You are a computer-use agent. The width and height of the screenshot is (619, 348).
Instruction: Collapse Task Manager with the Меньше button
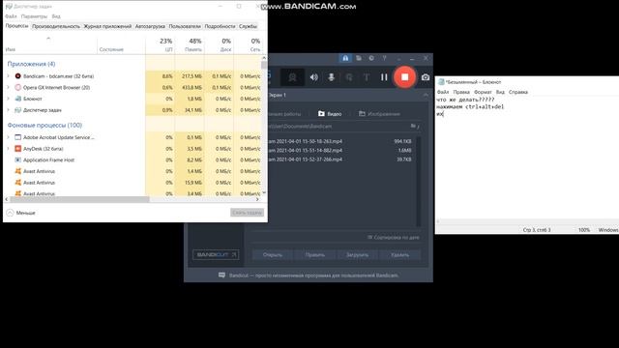(x=21, y=213)
